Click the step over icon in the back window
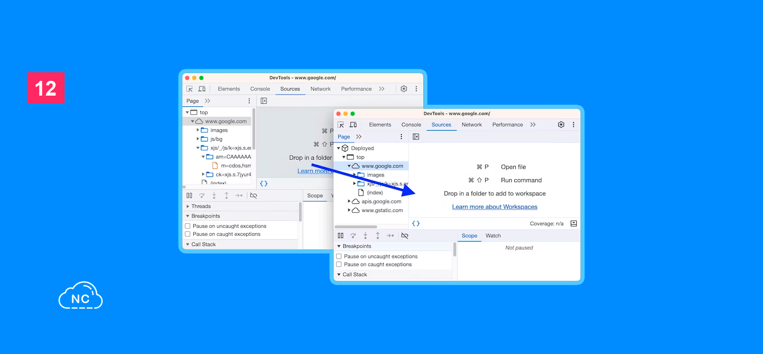 [x=202, y=195]
